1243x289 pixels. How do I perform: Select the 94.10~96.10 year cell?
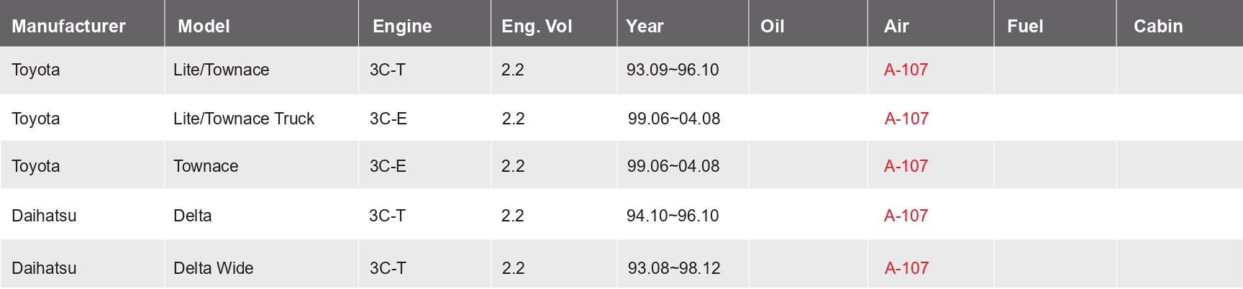point(673,216)
